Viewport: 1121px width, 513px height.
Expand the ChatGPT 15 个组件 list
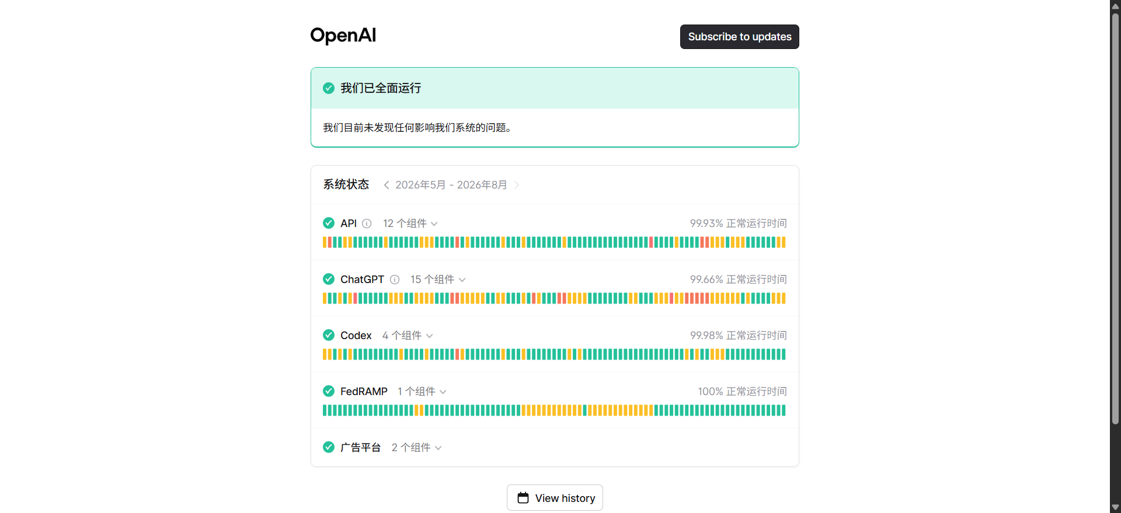pyautogui.click(x=438, y=280)
